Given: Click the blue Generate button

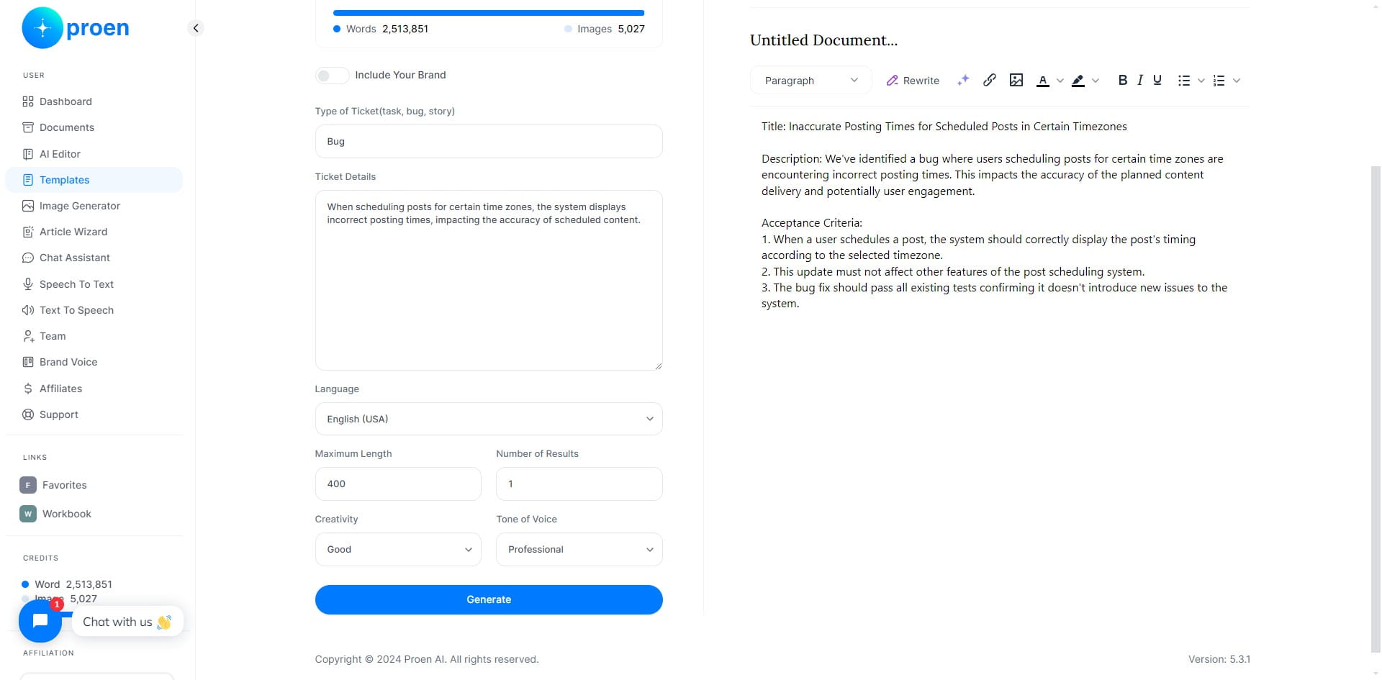Looking at the screenshot, I should pyautogui.click(x=489, y=599).
